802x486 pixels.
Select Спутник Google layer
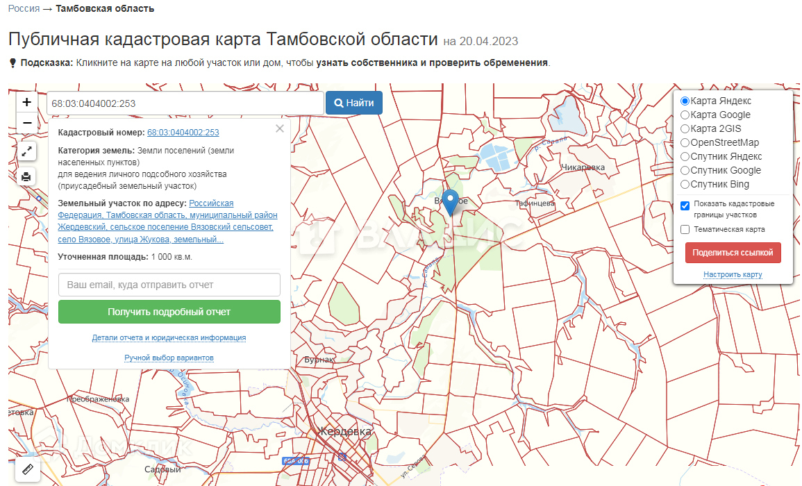pos(685,170)
